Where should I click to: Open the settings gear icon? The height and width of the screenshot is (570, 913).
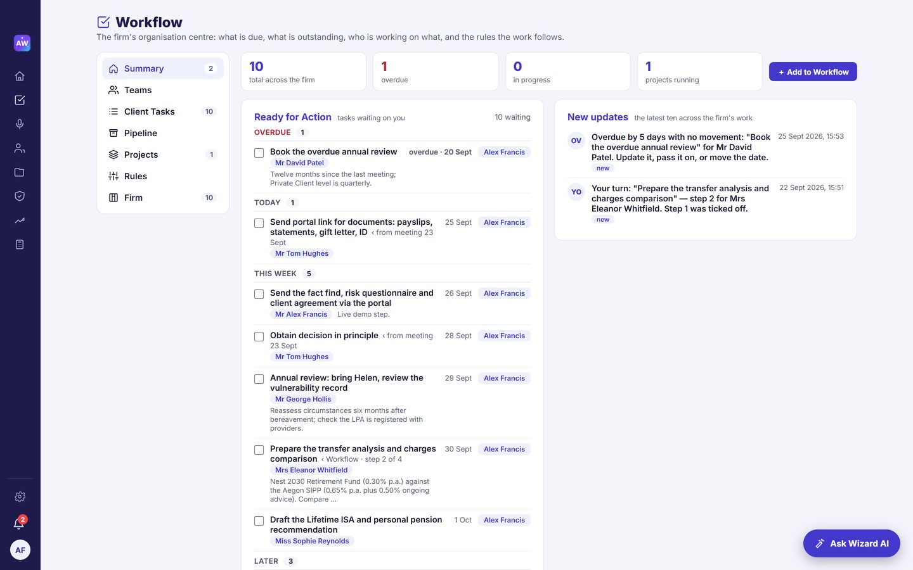pos(20,497)
